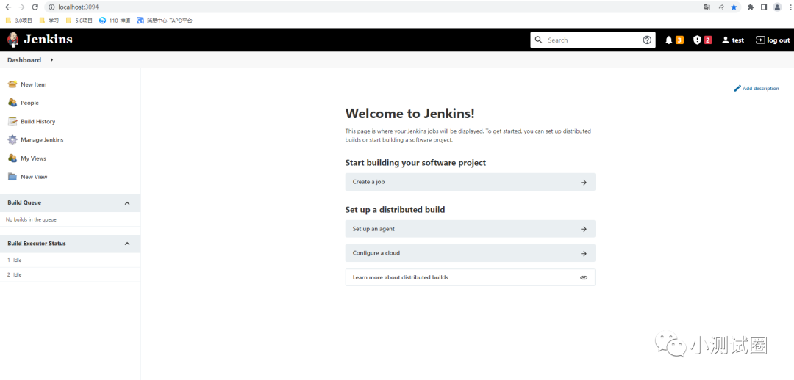Go to the People page
Viewport: 794px width, 380px height.
pyautogui.click(x=30, y=103)
